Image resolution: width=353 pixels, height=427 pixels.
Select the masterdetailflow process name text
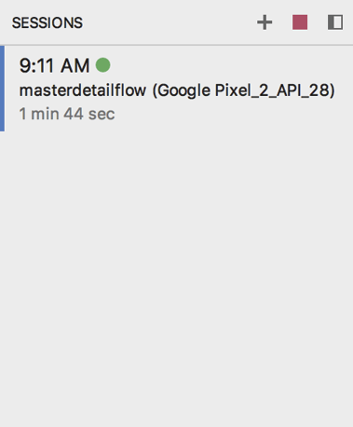point(83,90)
